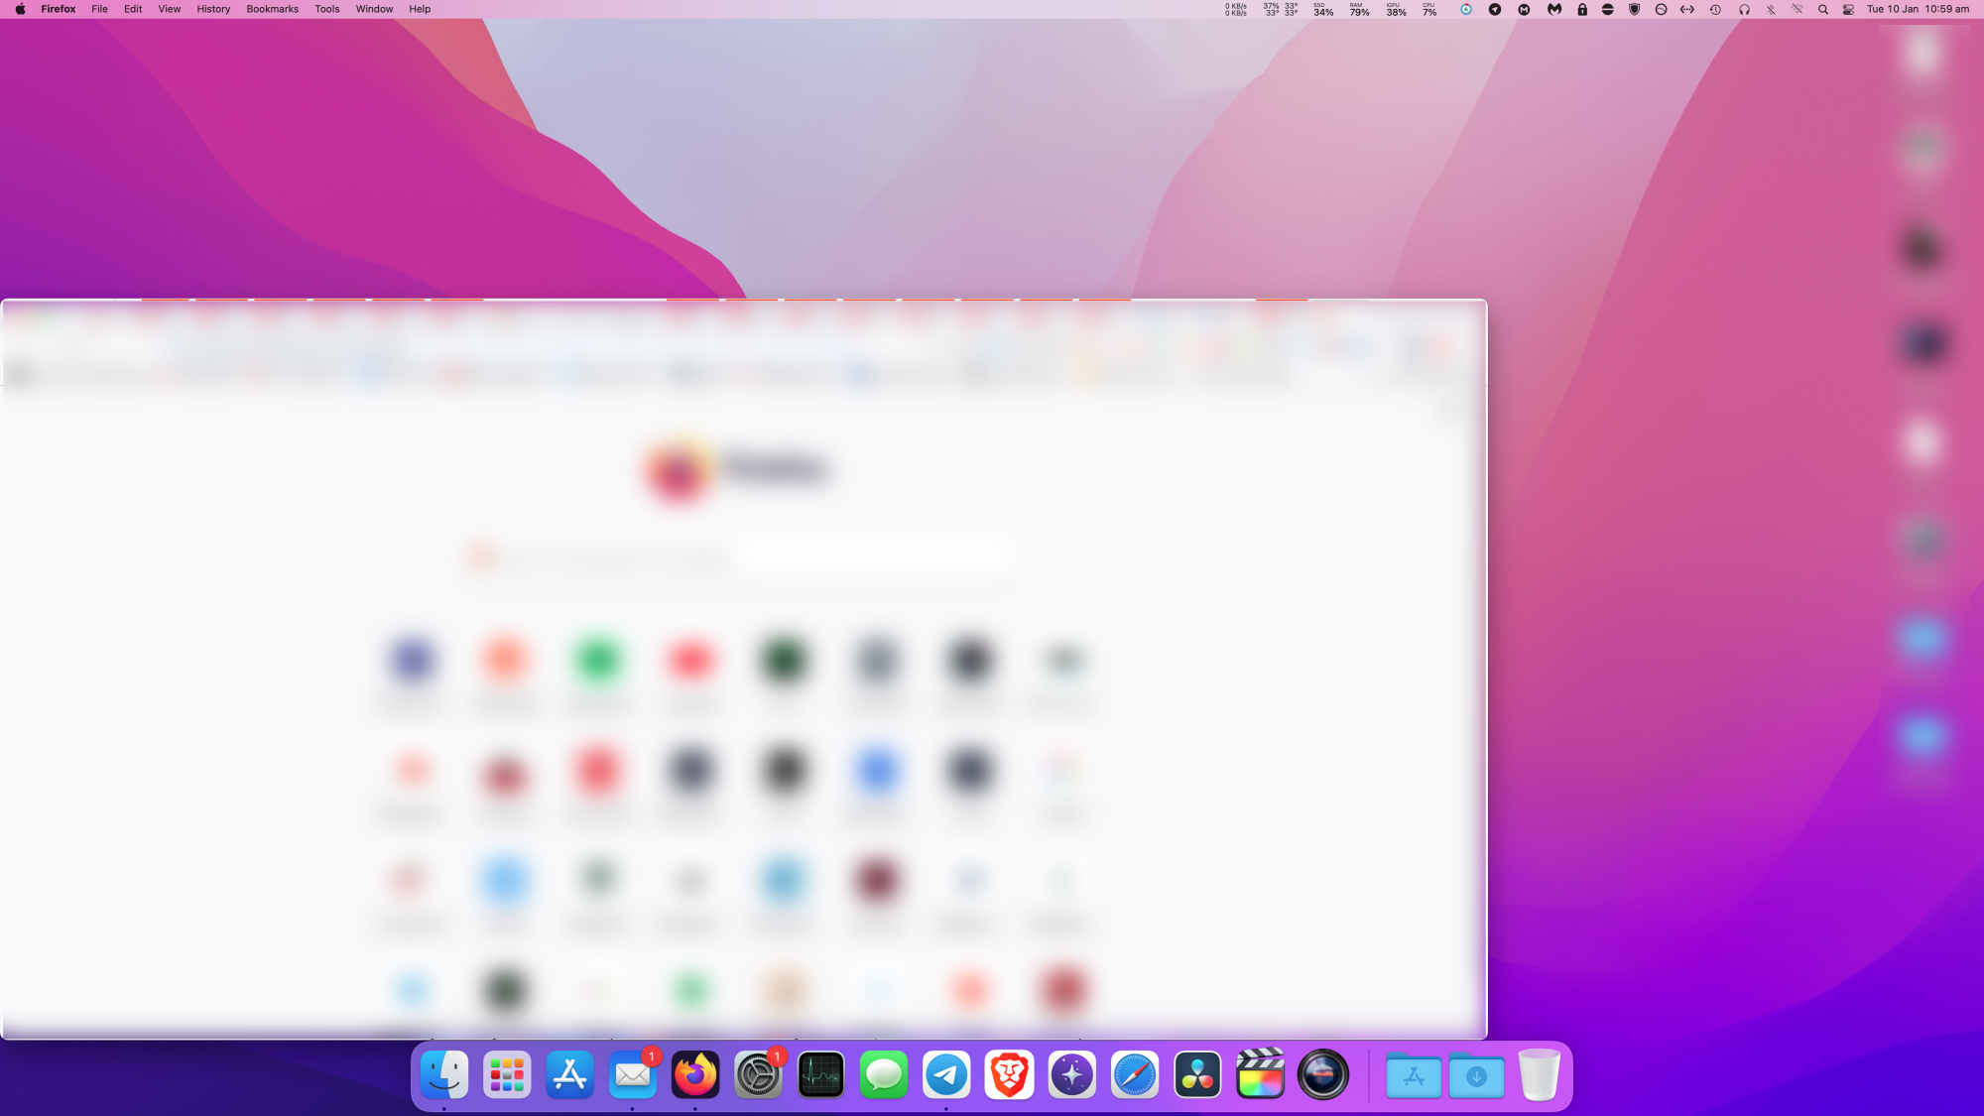Open the Telegram dock icon

(946, 1074)
